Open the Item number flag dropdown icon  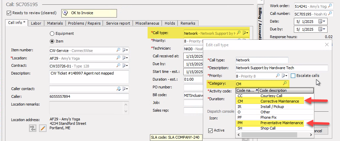point(125,50)
